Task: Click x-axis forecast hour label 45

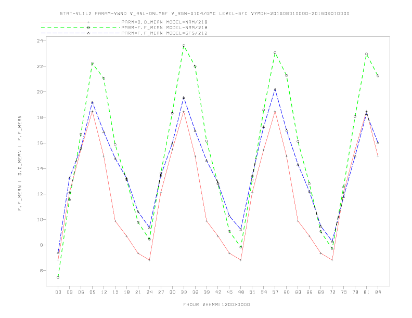Action: pyautogui.click(x=229, y=292)
